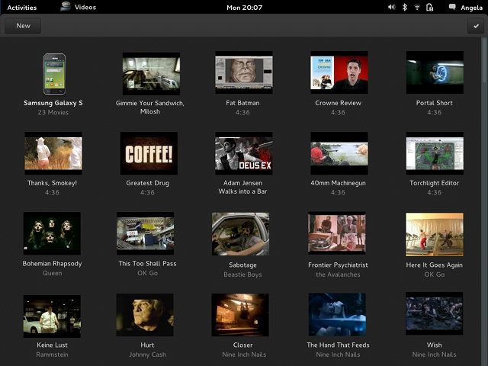Open the Videos application menu
Viewport: 488px width, 366px height.
[x=85, y=7]
